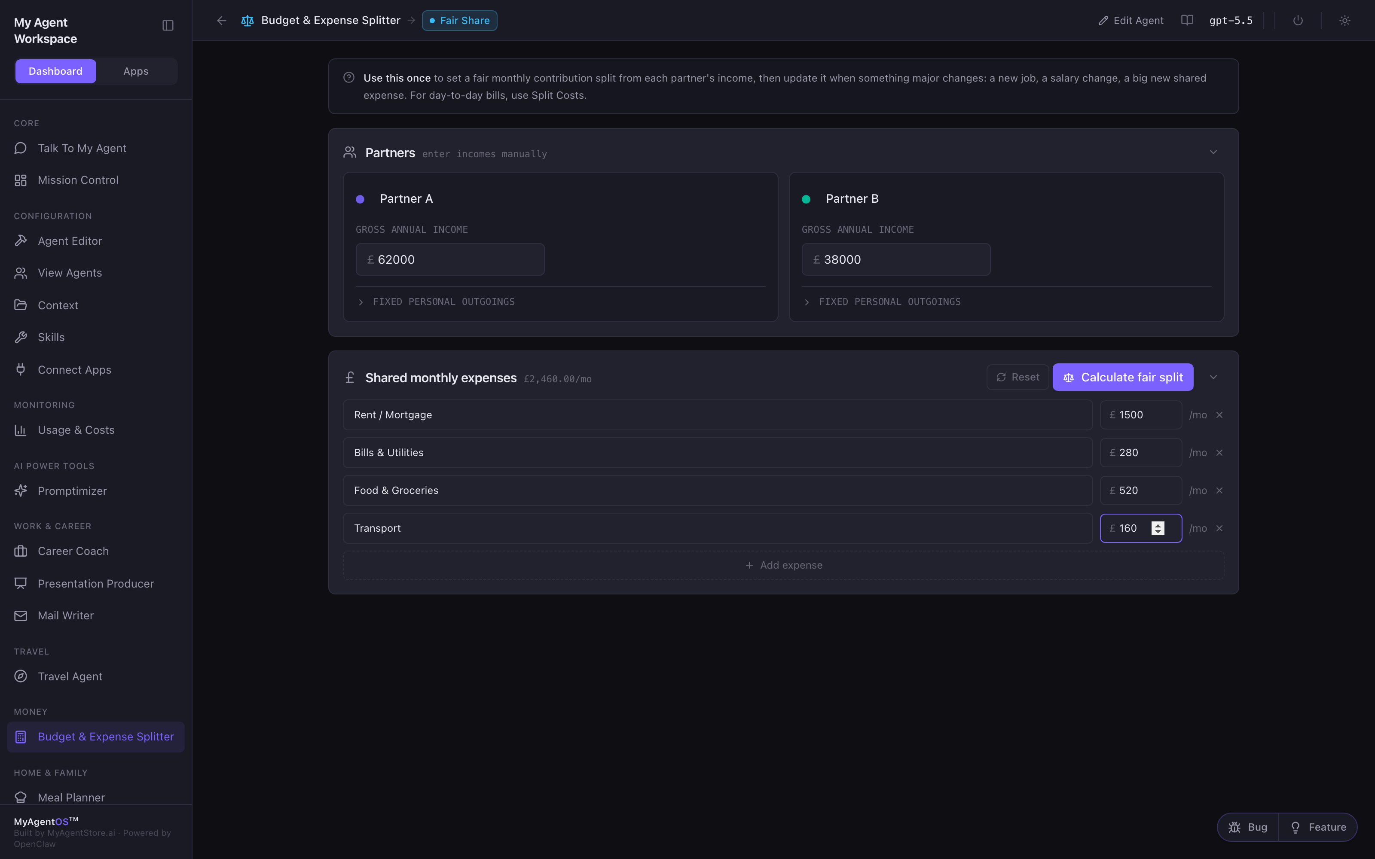Reset the shared expenses
Viewport: 1375px width, 859px height.
[x=1017, y=377]
